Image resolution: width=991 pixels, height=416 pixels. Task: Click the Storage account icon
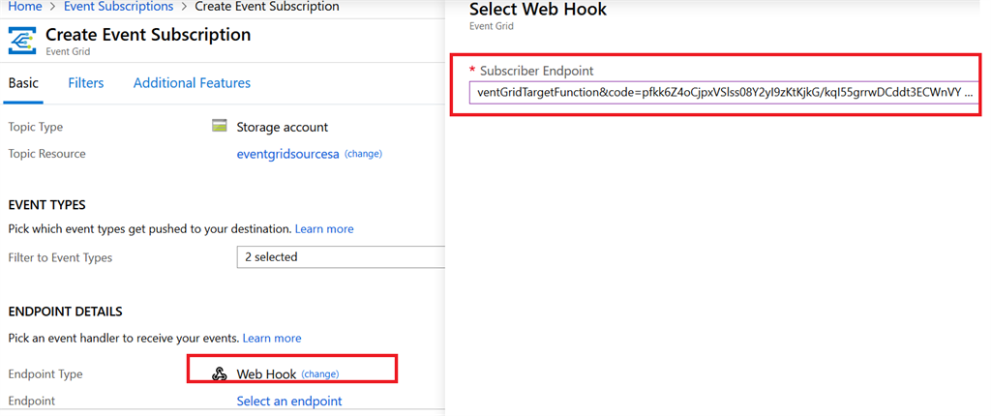click(220, 127)
